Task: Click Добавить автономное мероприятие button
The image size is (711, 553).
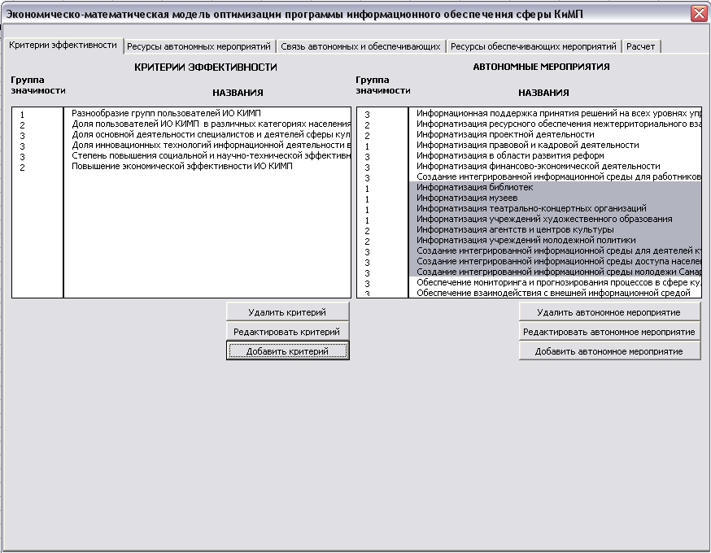Action: pyautogui.click(x=609, y=351)
